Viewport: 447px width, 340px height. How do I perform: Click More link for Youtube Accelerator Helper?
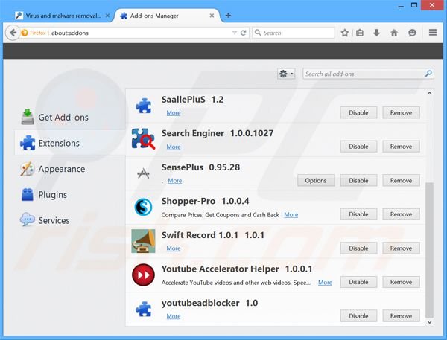click(325, 283)
